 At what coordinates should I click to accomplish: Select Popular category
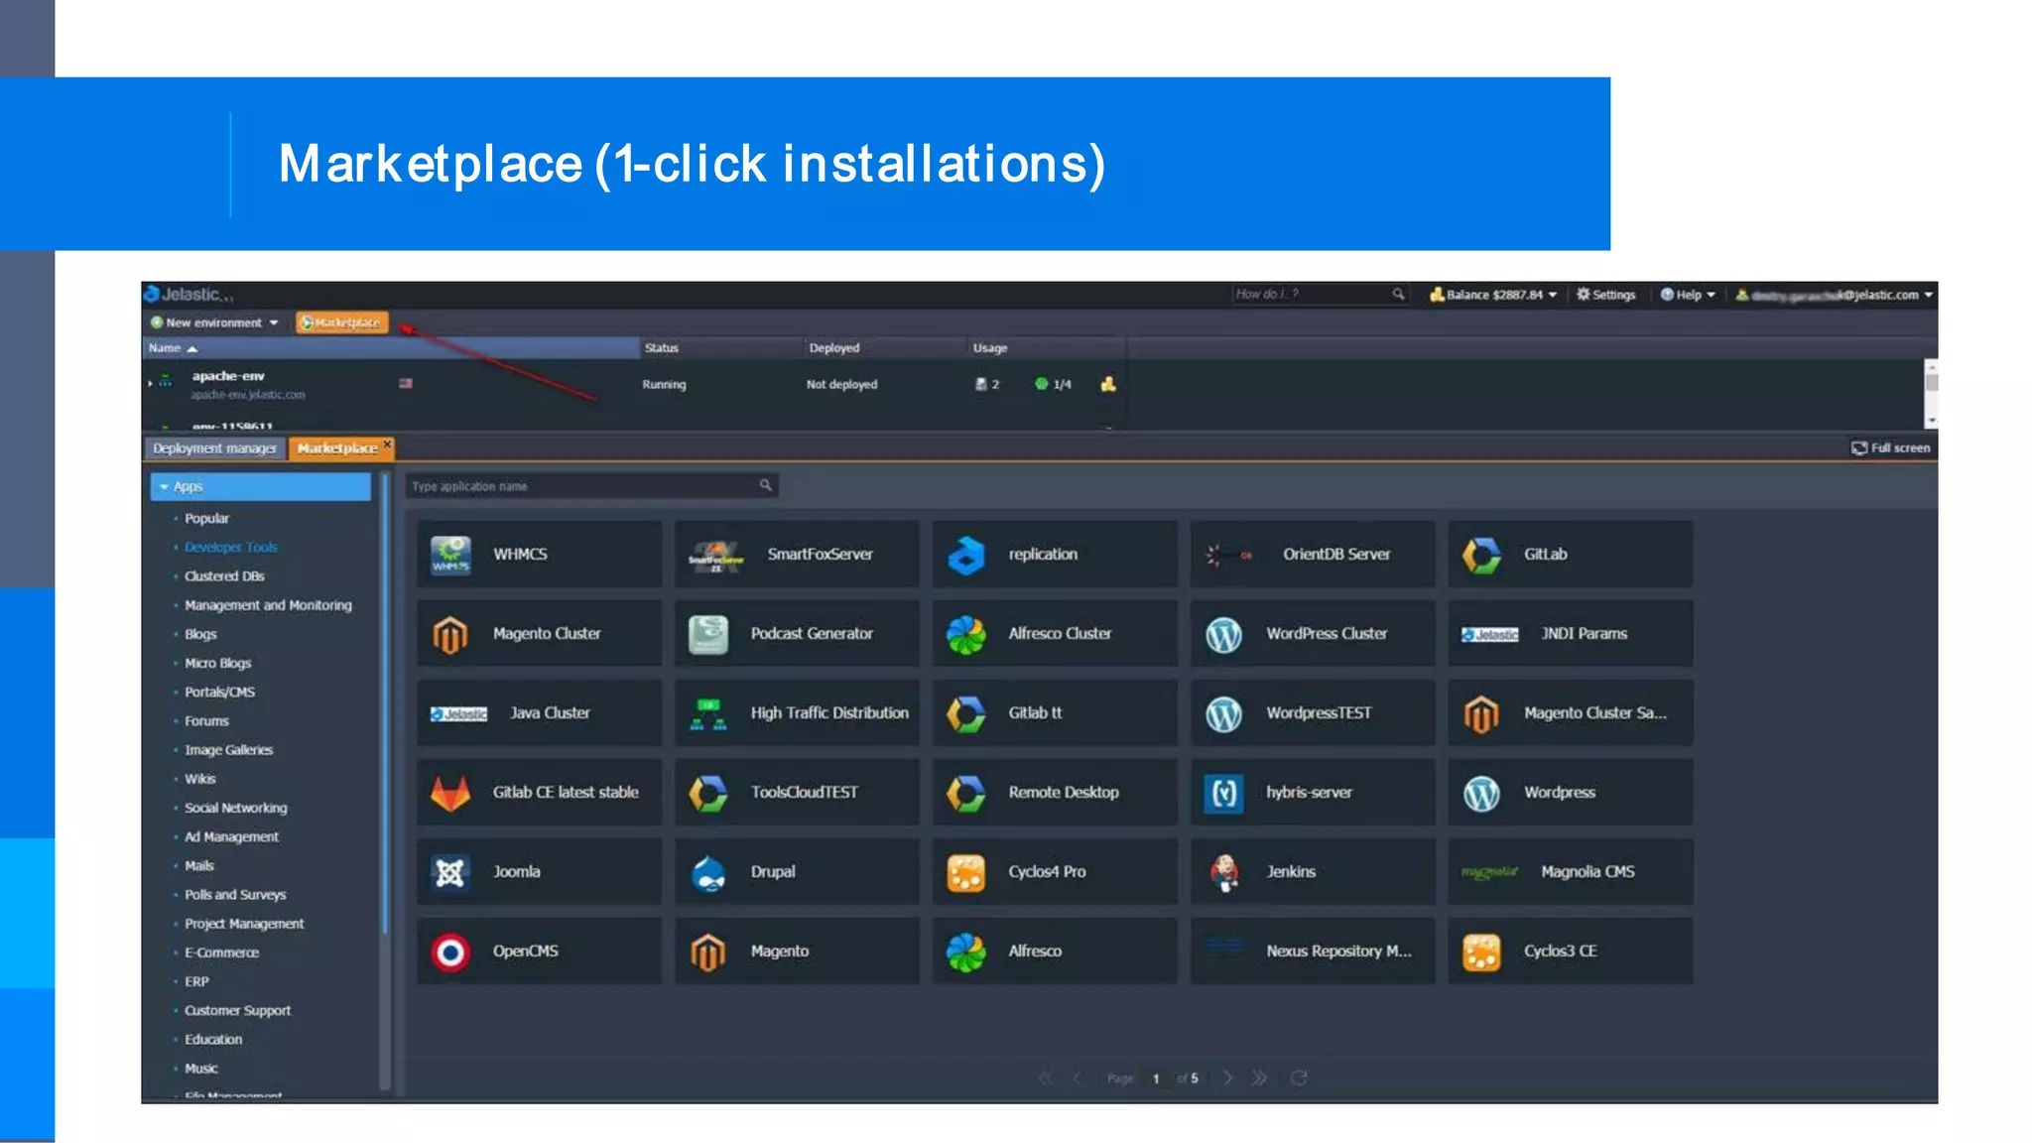206,518
